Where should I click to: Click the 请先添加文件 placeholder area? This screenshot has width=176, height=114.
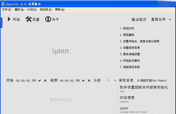pyautogui.click(x=60, y=100)
